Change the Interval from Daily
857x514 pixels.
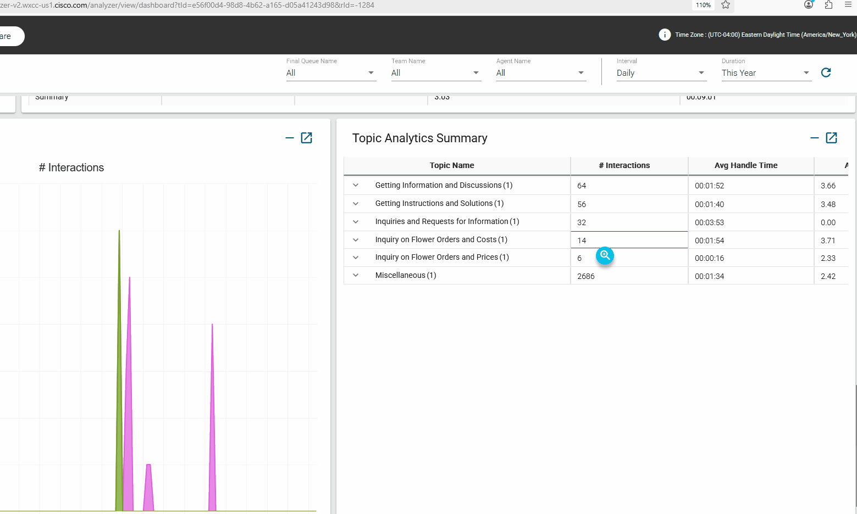pyautogui.click(x=660, y=73)
